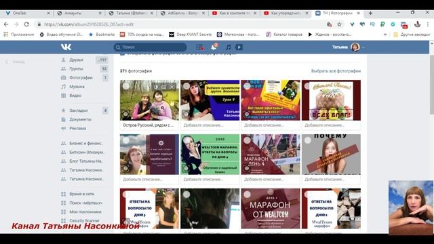The image size is (434, 244).
Task: Open photo editor on Остров Русский photo
Action: (156, 87)
